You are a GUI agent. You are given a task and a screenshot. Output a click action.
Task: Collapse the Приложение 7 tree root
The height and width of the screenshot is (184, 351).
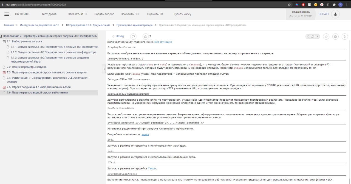1,36
